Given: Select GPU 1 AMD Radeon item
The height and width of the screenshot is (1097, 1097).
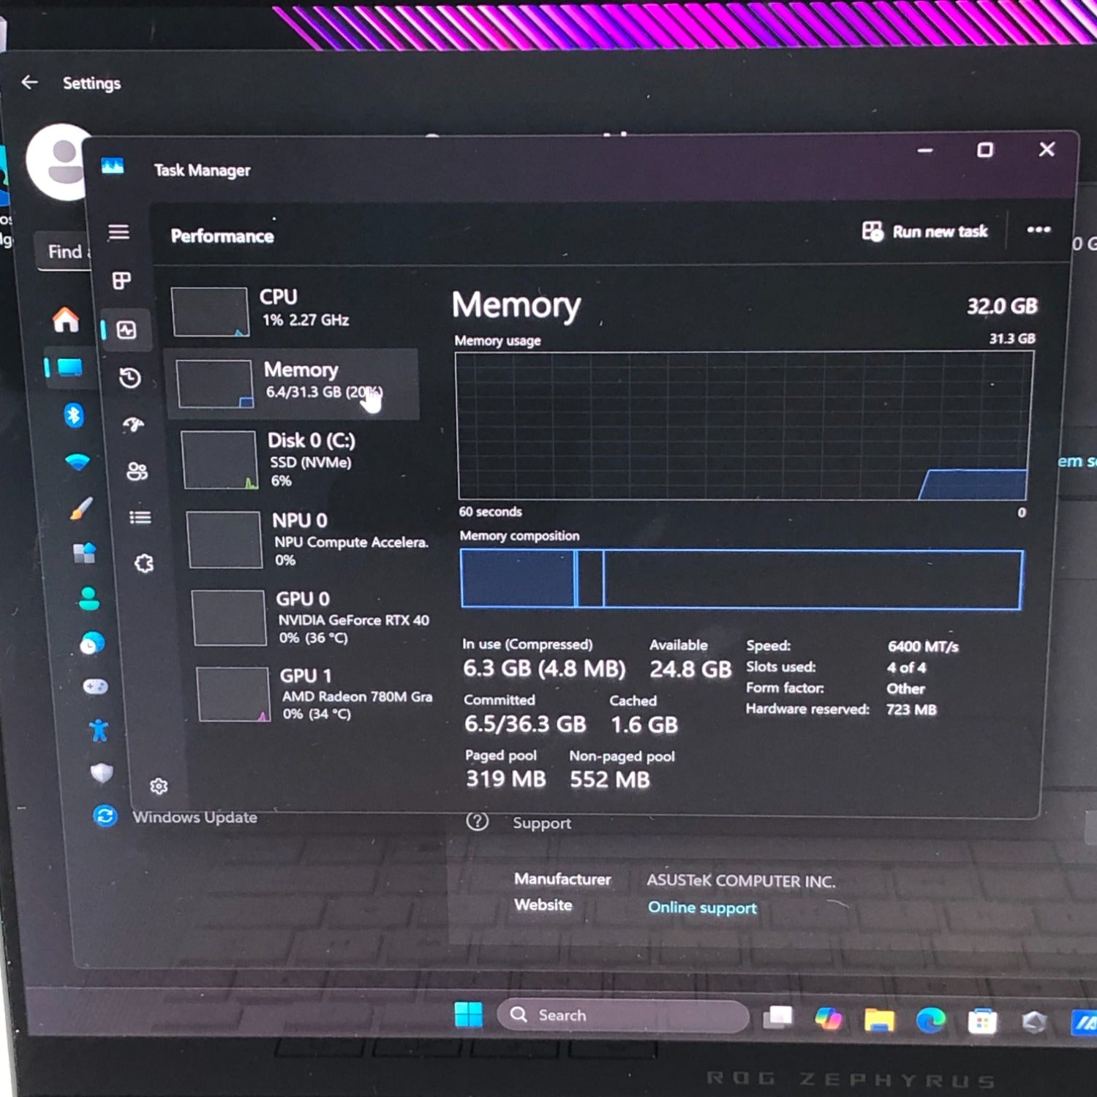Looking at the screenshot, I should coord(314,693).
